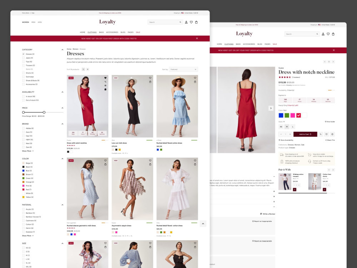This screenshot has height=268, width=357.
Task: Open Wideleg cotton trousers thumbnail
Action: tap(285, 182)
